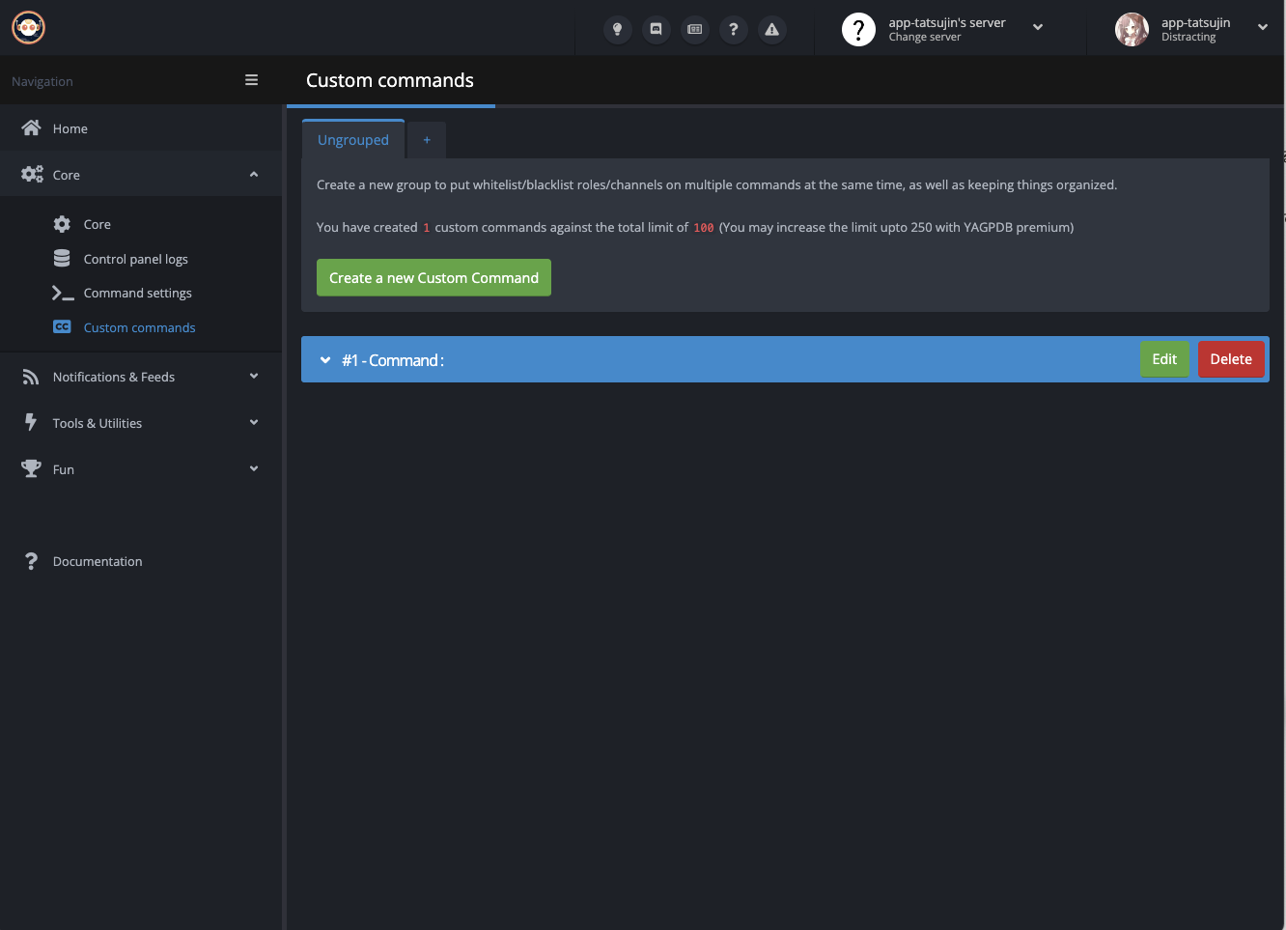Delete custom command #1

coord(1231,359)
